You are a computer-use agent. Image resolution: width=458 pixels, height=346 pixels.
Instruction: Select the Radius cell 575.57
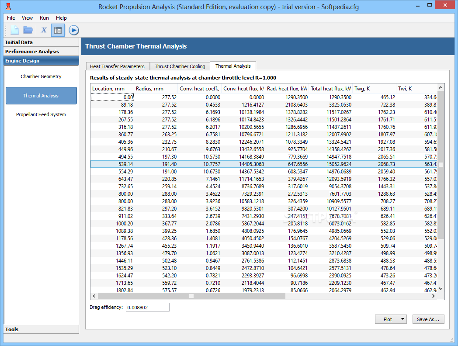pos(156,290)
